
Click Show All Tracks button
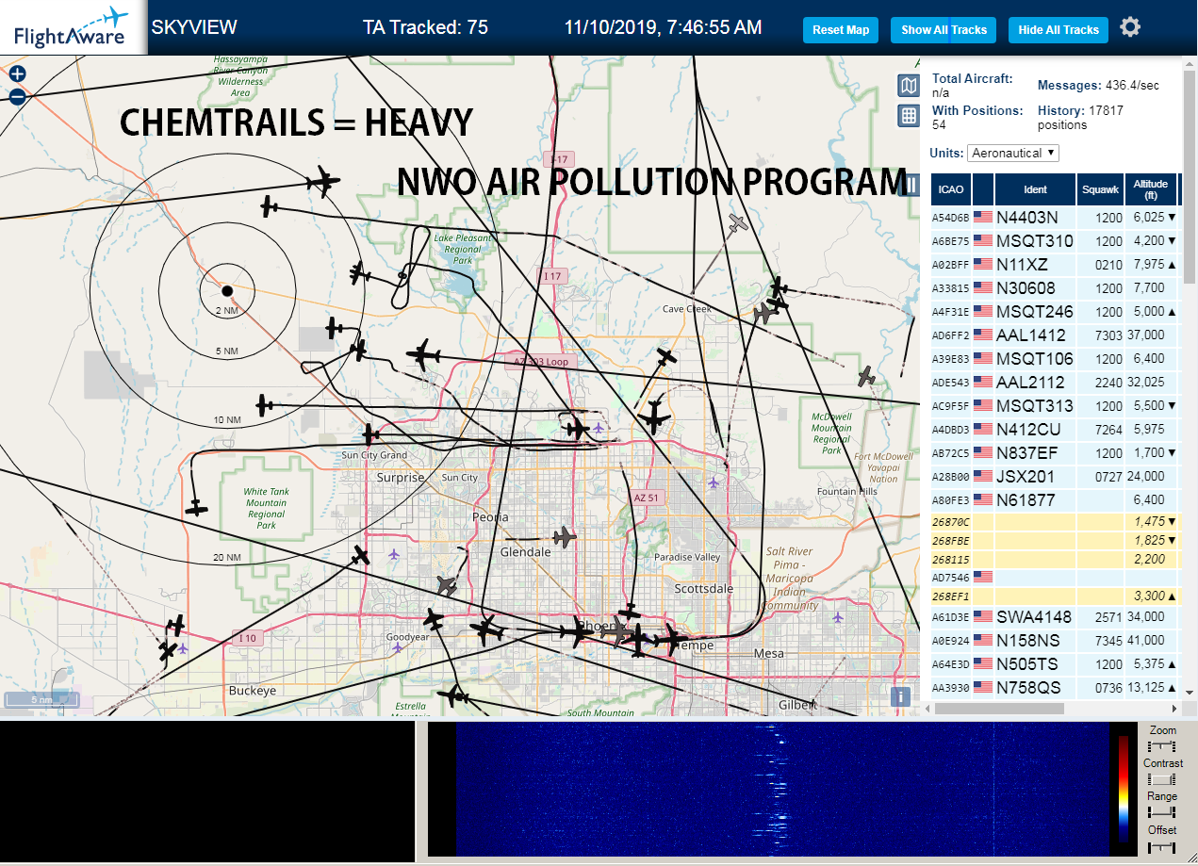[x=944, y=30]
